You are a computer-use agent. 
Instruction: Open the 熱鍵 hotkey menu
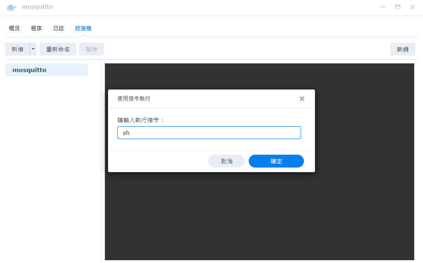(x=403, y=49)
